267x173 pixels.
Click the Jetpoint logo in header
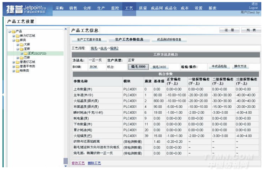click(x=26, y=9)
